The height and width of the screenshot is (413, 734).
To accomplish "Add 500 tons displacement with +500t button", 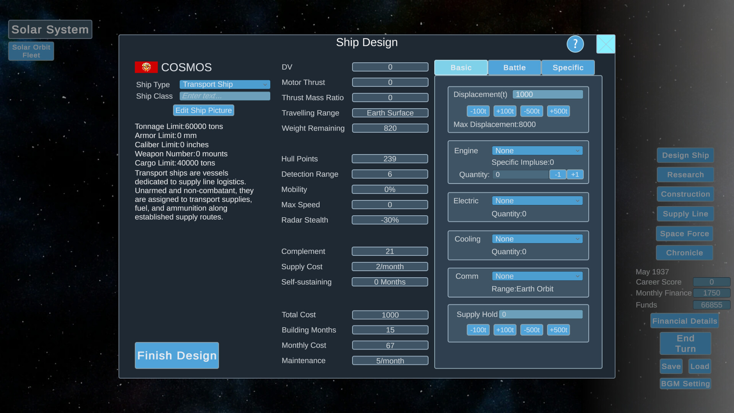I will pyautogui.click(x=558, y=111).
